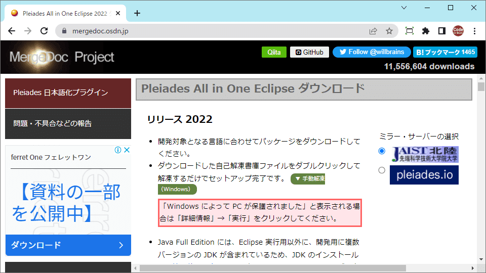486x273 pixels.
Task: Click the pink Windows protection notice box
Action: click(x=260, y=213)
